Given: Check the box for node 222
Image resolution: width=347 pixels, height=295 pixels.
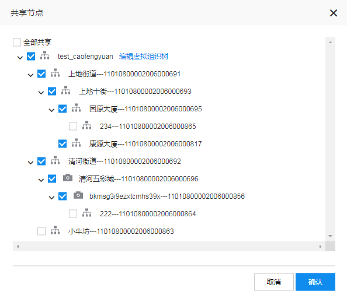Looking at the screenshot, I should 73,214.
